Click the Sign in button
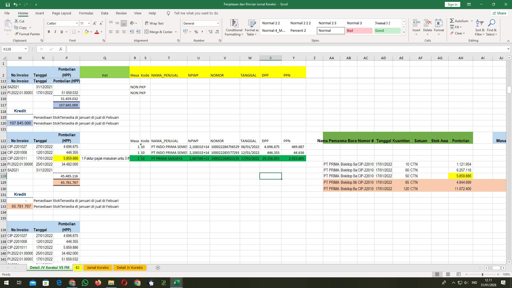Image resolution: width=512 pixels, height=288 pixels. point(452,4)
